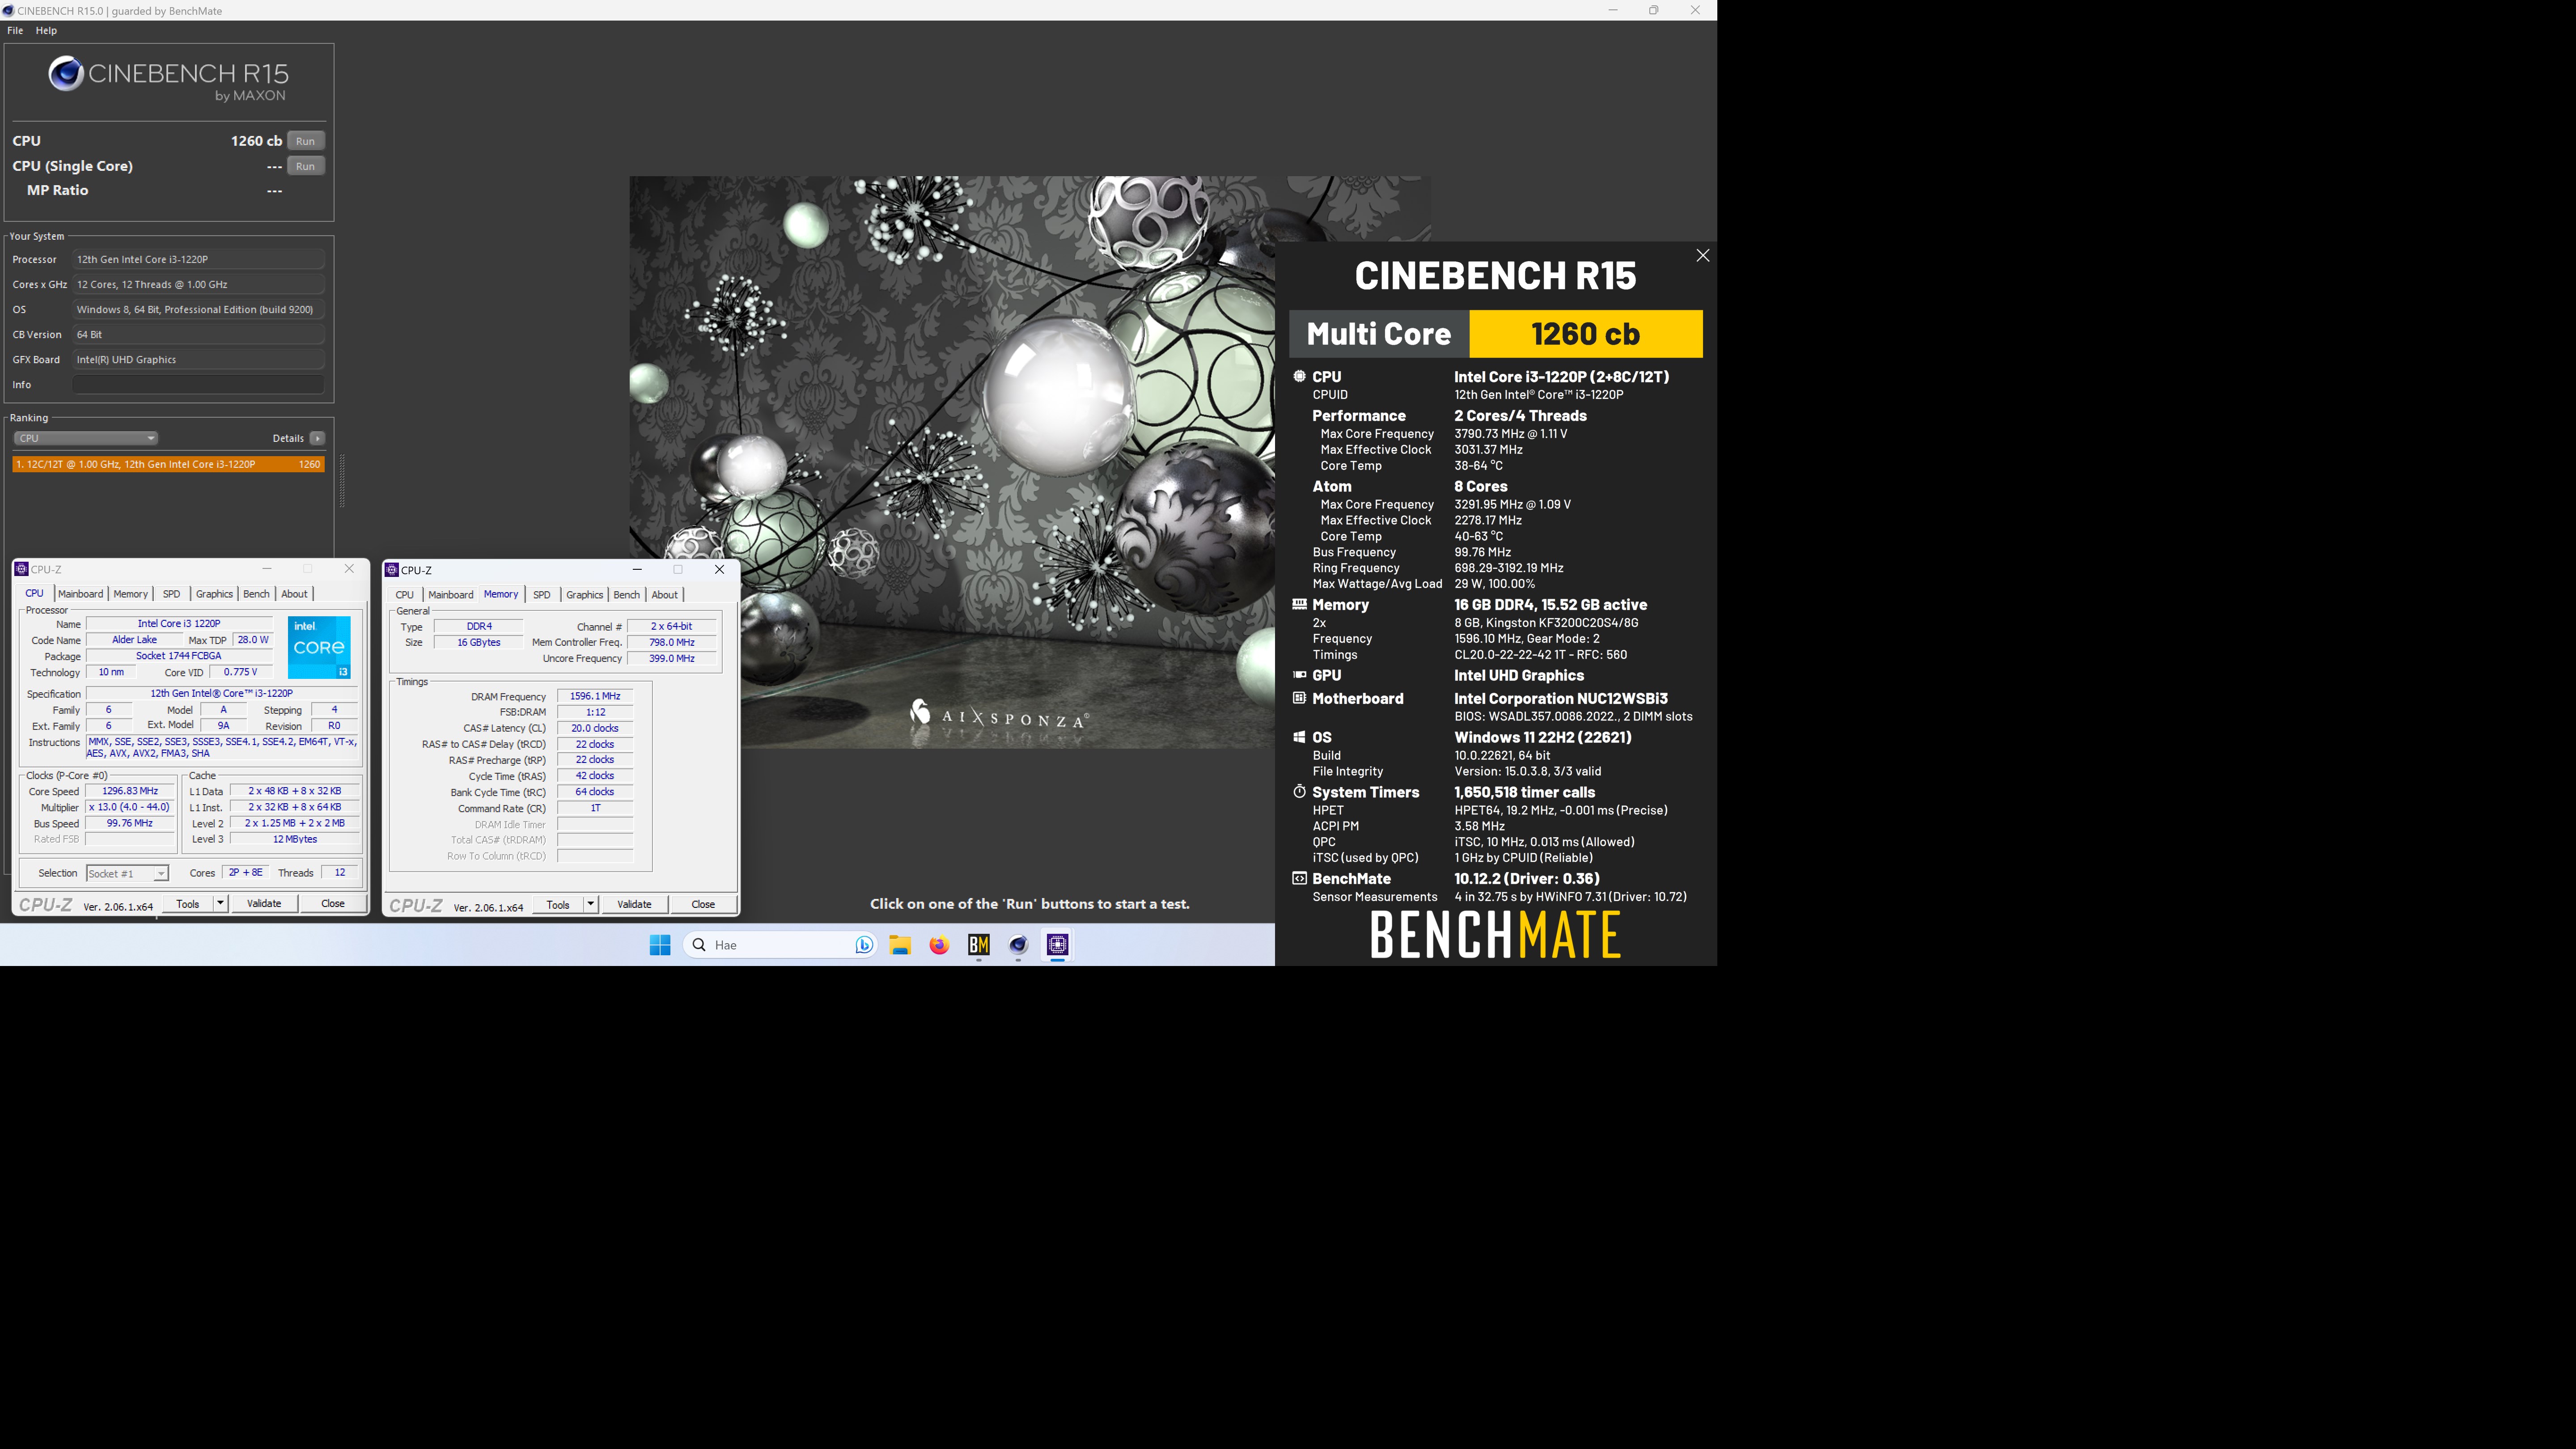Switch to Memory tab in left CPU-Z
This screenshot has width=2576, height=1449.
point(130,594)
